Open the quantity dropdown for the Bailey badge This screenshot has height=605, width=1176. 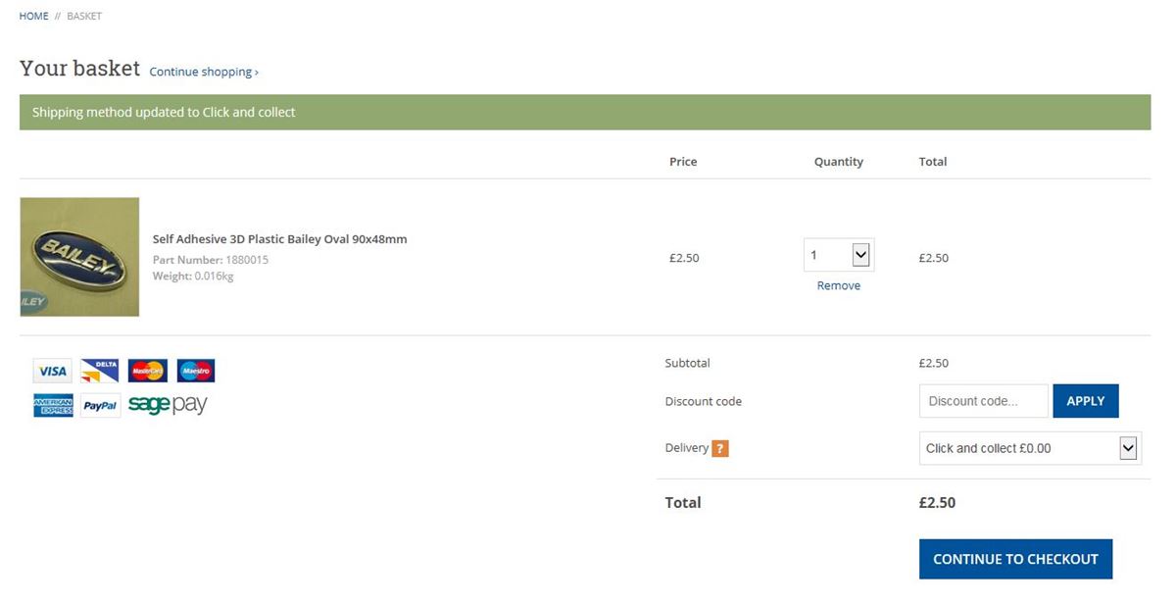coord(839,255)
